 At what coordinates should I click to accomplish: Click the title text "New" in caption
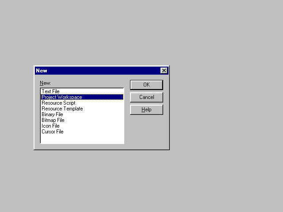(42, 71)
